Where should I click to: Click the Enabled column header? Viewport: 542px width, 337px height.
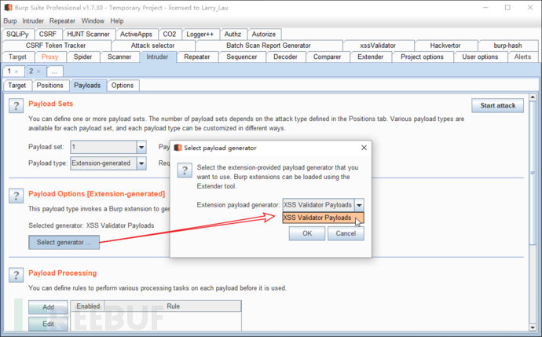[x=88, y=306]
